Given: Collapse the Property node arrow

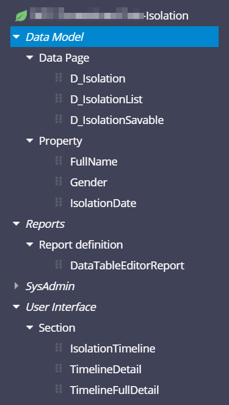Looking at the screenshot, I should 30,140.
